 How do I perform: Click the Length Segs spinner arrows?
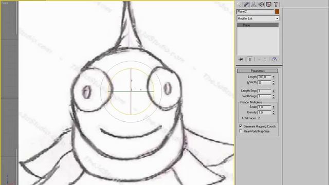pos(273,91)
